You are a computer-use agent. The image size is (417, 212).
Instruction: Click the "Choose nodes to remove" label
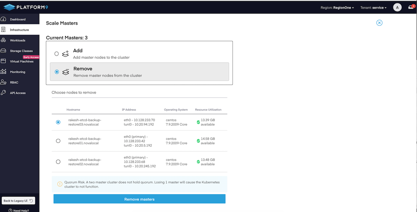[74, 92]
